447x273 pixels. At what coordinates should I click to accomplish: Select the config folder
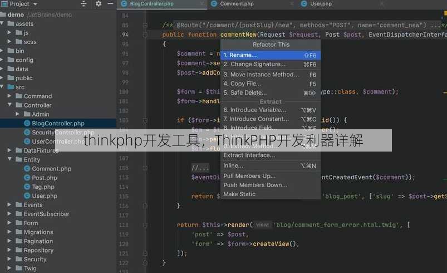point(24,60)
